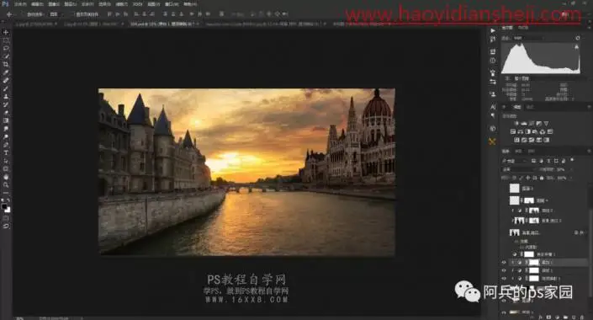Open the 3D menu
The image size is (593, 320).
pyautogui.click(x=137, y=4)
